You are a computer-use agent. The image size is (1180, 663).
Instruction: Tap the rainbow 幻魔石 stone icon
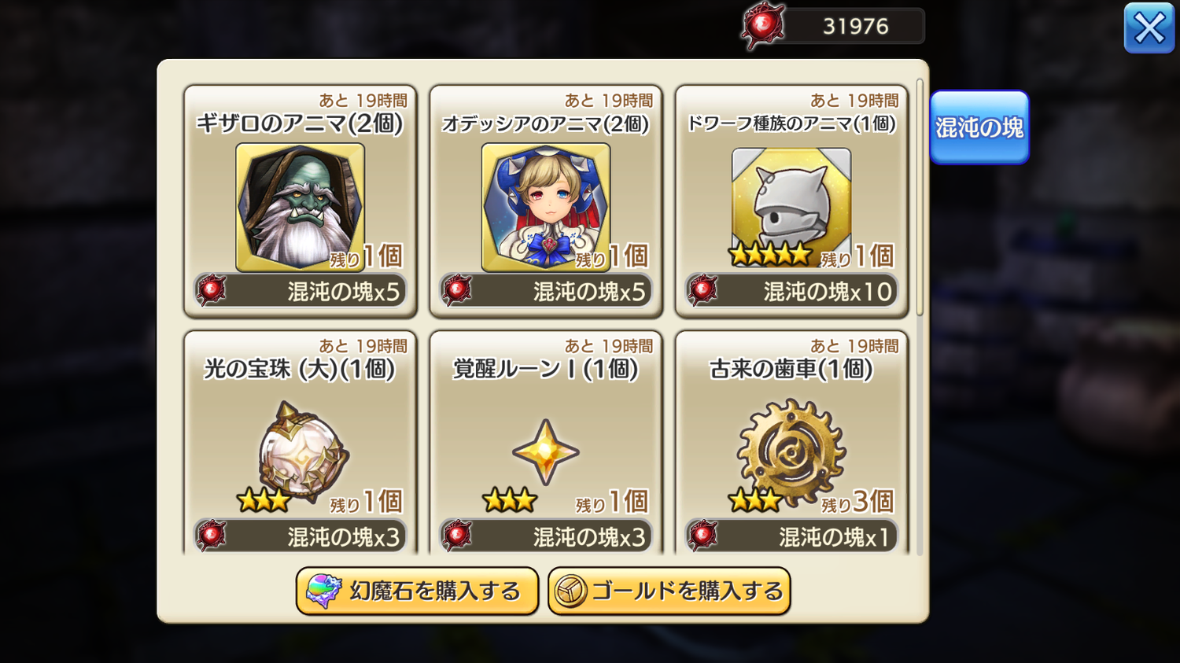click(x=323, y=591)
